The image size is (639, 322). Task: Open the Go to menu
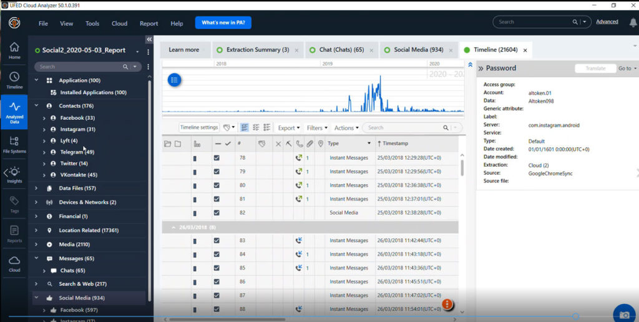pos(627,69)
